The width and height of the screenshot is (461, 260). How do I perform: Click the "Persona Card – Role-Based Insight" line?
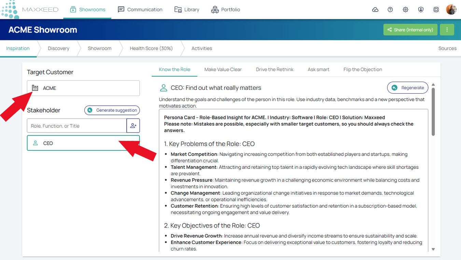(x=275, y=118)
